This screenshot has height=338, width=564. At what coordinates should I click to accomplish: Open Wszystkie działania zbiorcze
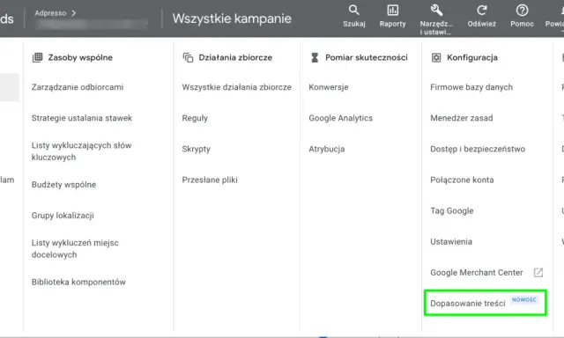click(237, 87)
